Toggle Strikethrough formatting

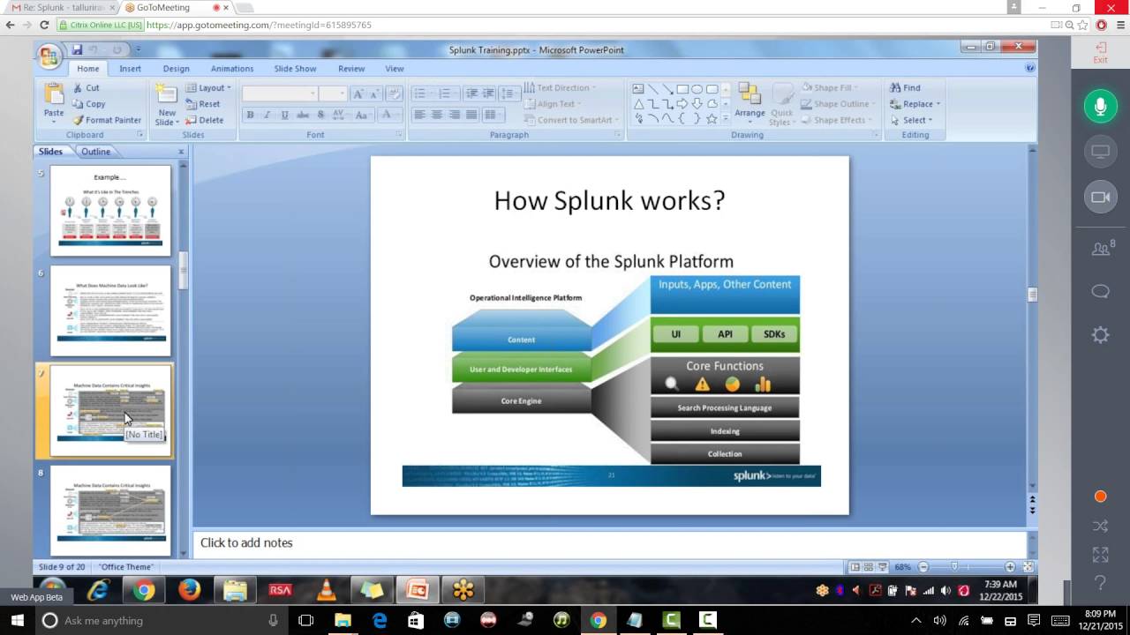tap(303, 115)
